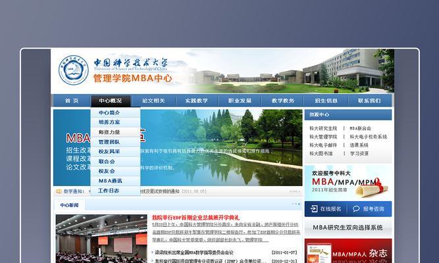Click the speaker icon beside 教学通知
439x263 pixels.
59,191
